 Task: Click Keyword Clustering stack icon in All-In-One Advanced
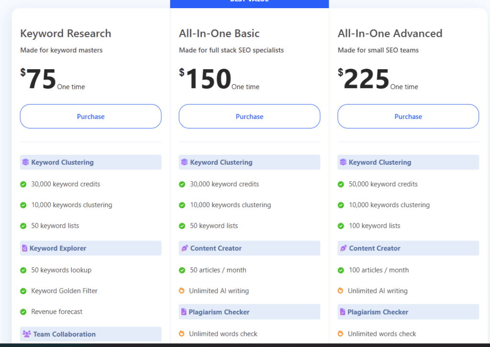click(343, 162)
